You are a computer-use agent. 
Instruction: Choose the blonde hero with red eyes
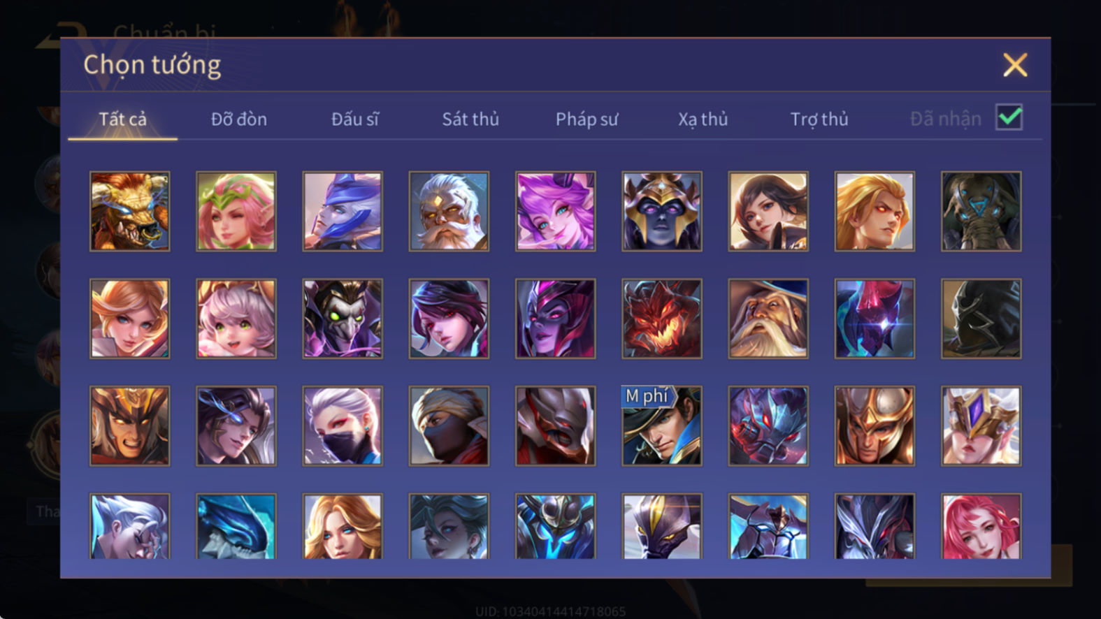click(875, 212)
